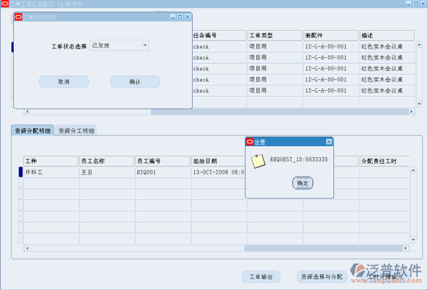The height and width of the screenshot is (290, 428).
Task: Select the first check task number cell
Action: [219, 47]
